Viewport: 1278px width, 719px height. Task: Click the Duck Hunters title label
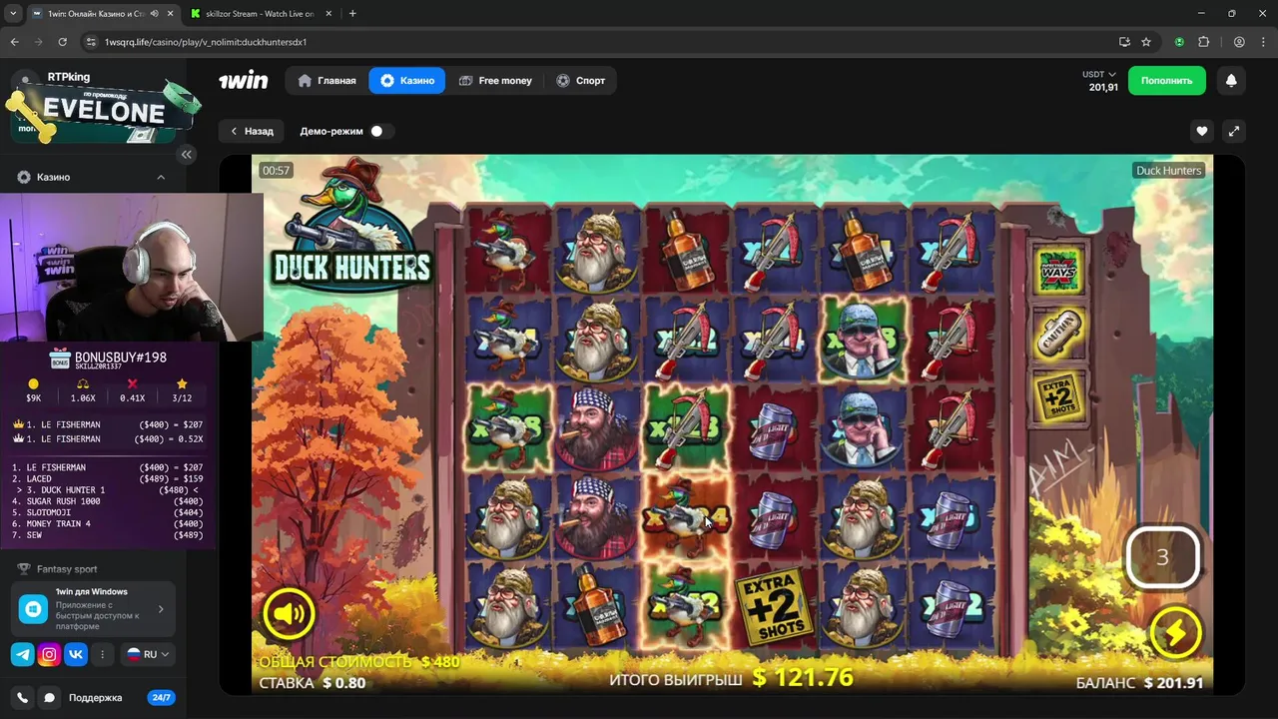(1168, 171)
